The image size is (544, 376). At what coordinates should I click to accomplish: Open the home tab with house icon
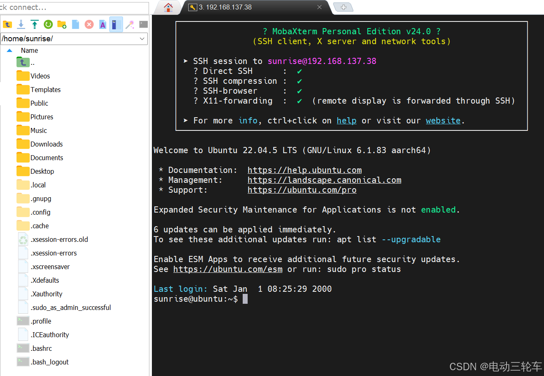point(168,7)
